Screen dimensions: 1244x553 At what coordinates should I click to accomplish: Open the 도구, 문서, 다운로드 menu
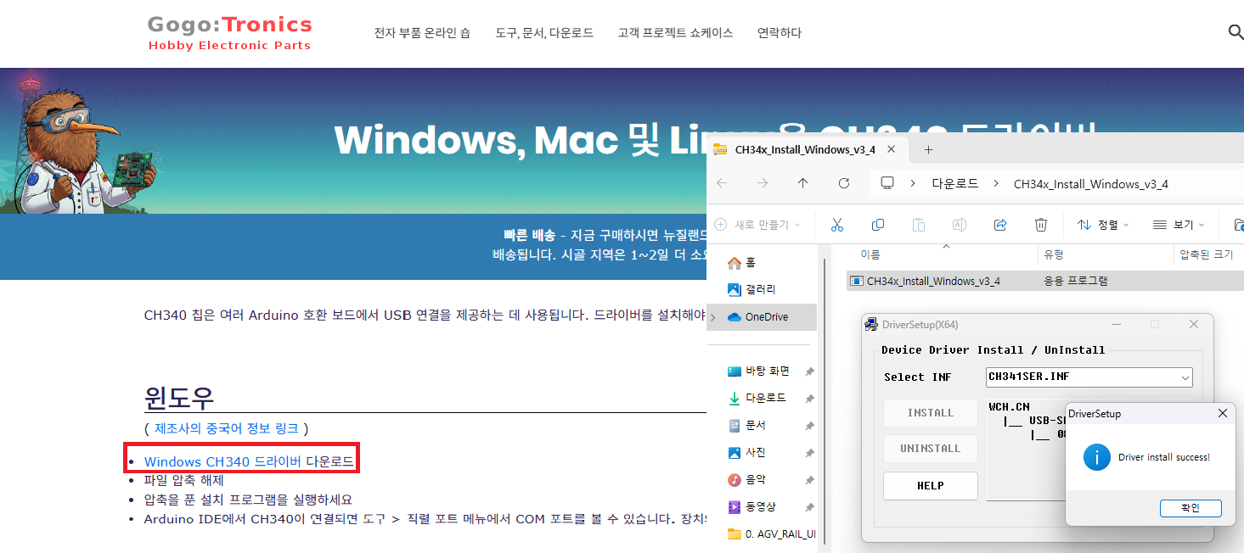(x=544, y=33)
